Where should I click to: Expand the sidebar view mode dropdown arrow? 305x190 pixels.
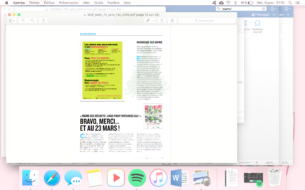pyautogui.click(x=15, y=21)
